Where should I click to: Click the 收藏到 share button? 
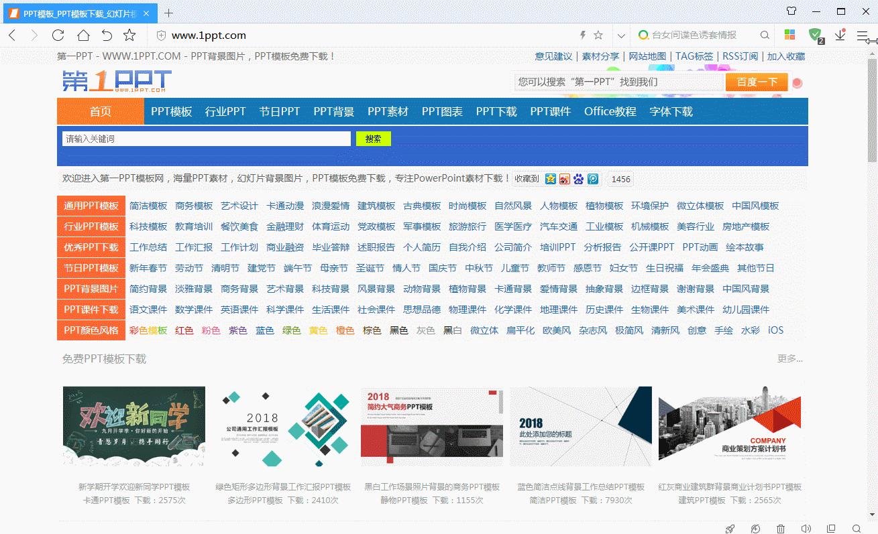[527, 179]
